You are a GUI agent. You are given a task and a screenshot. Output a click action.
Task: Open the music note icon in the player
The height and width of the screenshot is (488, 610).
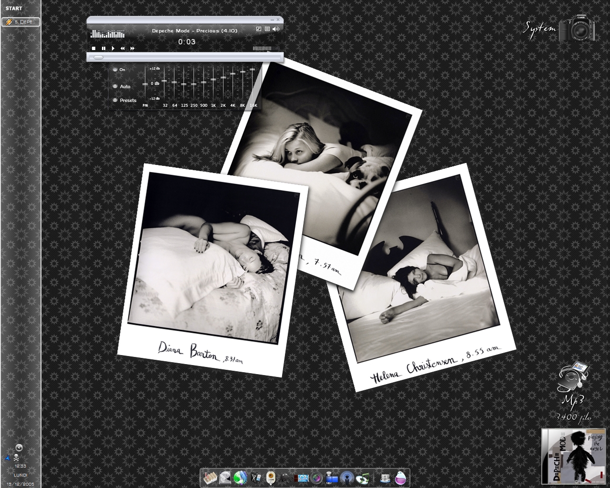pyautogui.click(x=259, y=29)
